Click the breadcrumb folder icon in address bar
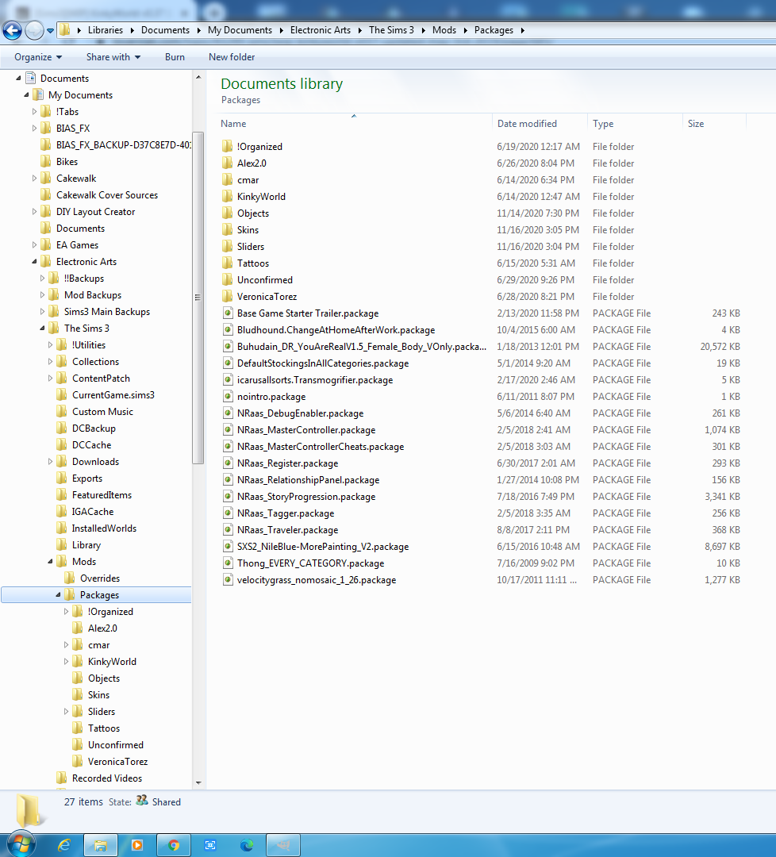The height and width of the screenshot is (857, 776). coord(64,30)
